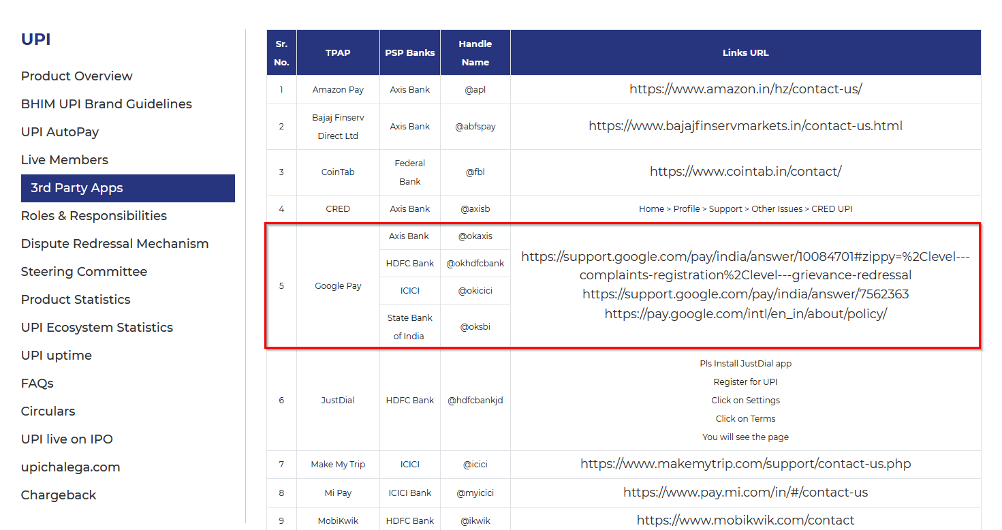Click the Links URL column header
The height and width of the screenshot is (530, 1002).
coord(746,52)
